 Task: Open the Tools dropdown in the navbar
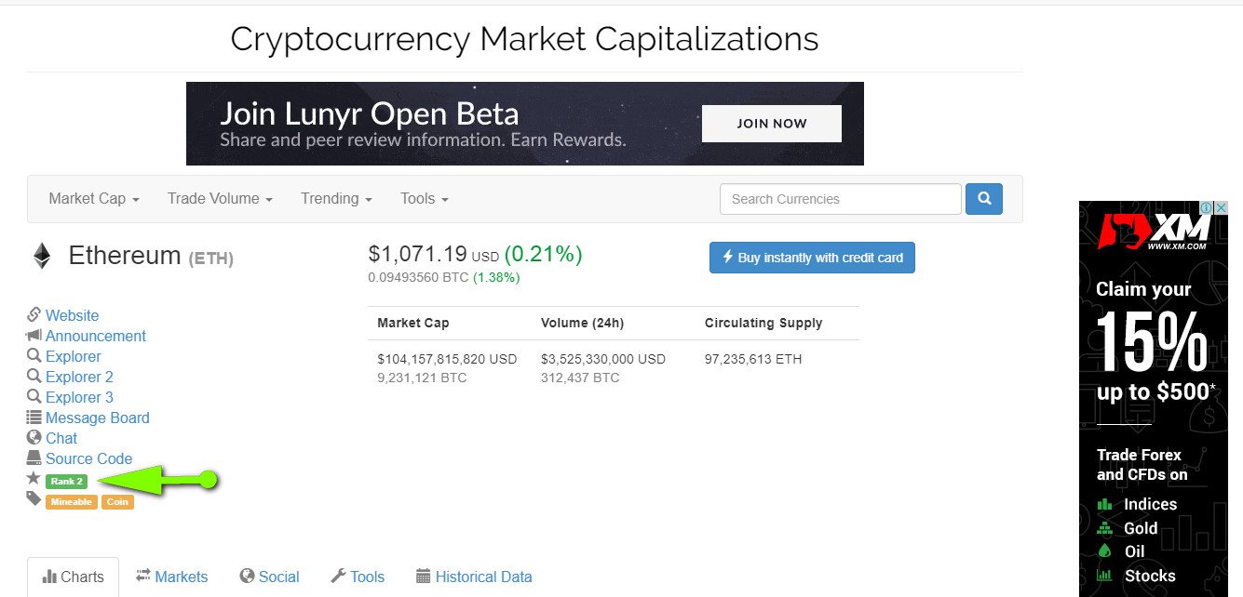(425, 199)
